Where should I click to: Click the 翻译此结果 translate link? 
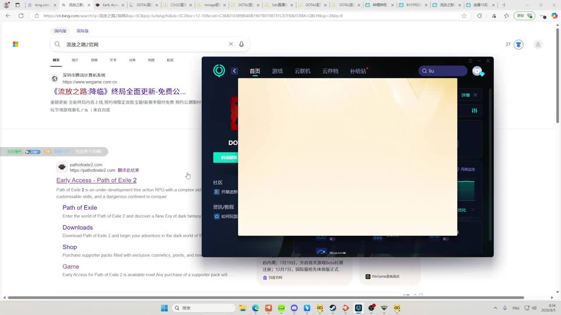[x=128, y=170]
